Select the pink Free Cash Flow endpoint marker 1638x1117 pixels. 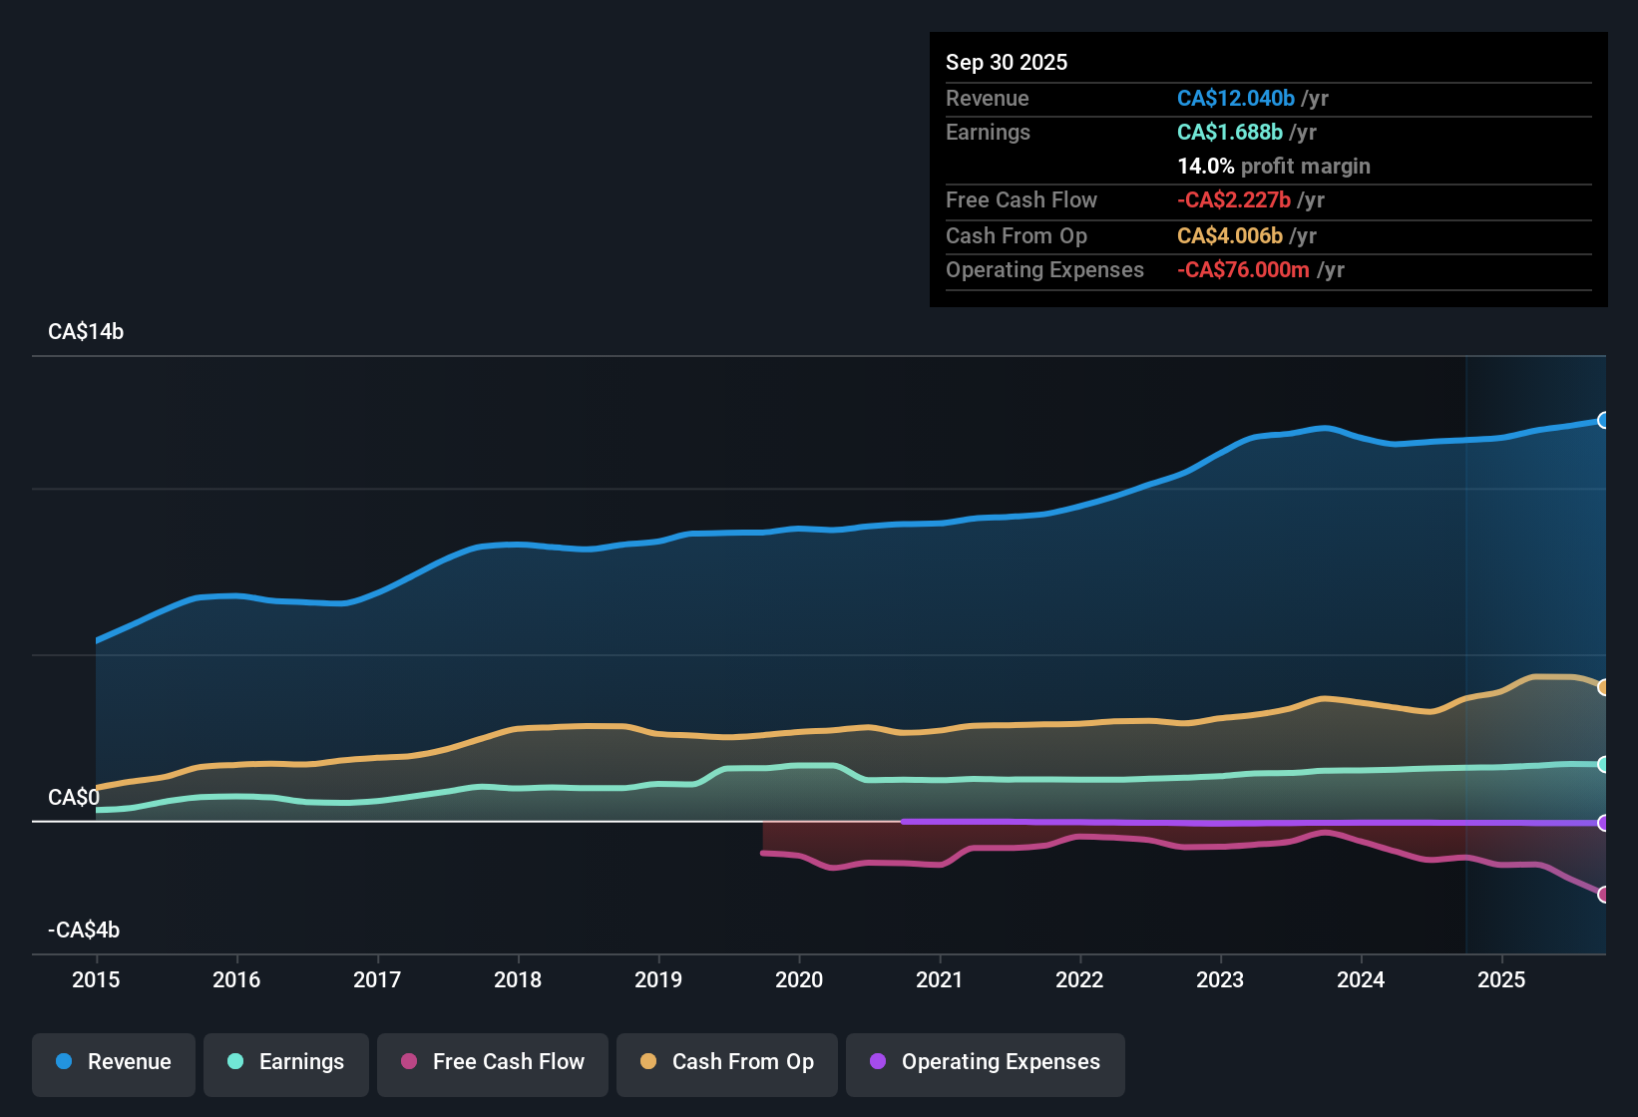(1604, 896)
